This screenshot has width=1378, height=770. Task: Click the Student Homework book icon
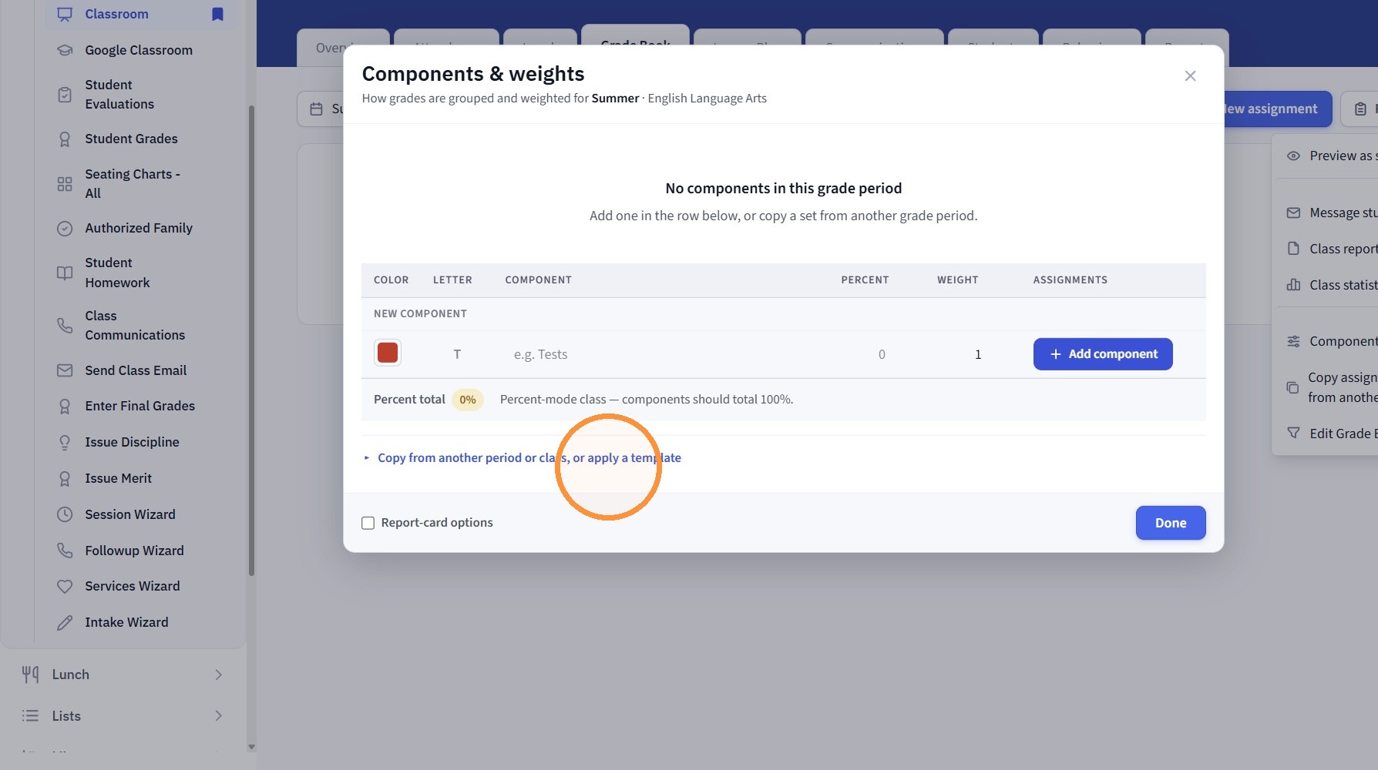(x=65, y=273)
